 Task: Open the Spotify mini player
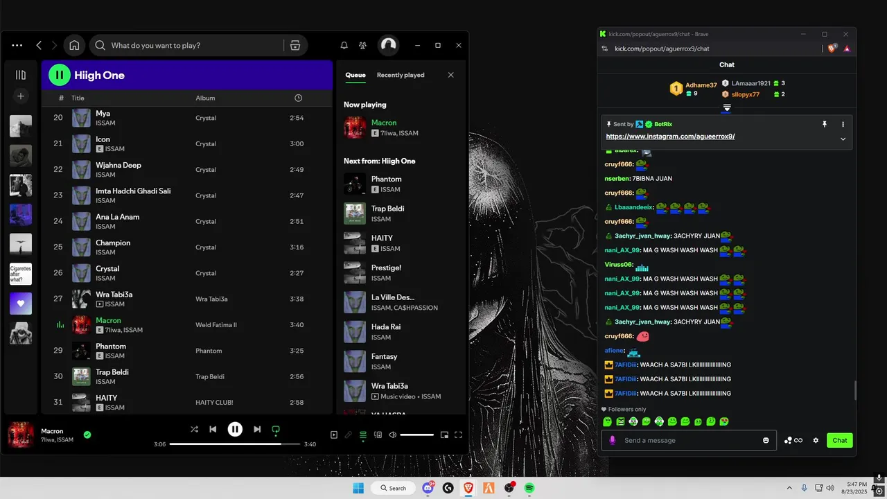(x=444, y=435)
